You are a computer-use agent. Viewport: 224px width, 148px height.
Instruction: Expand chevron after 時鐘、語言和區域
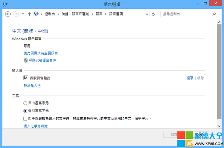coord(92,14)
